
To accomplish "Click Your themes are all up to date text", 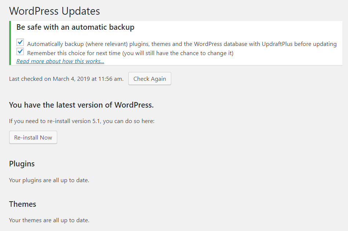I will coord(49,220).
